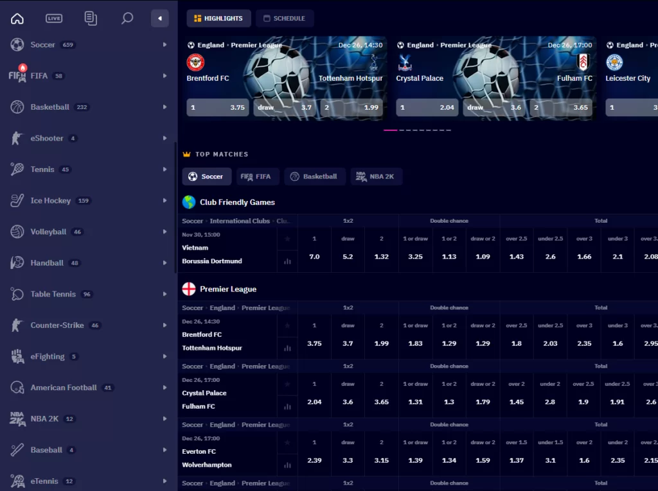Open stats chart icon for Crystal Palace match
This screenshot has width=658, height=491.
point(287,406)
